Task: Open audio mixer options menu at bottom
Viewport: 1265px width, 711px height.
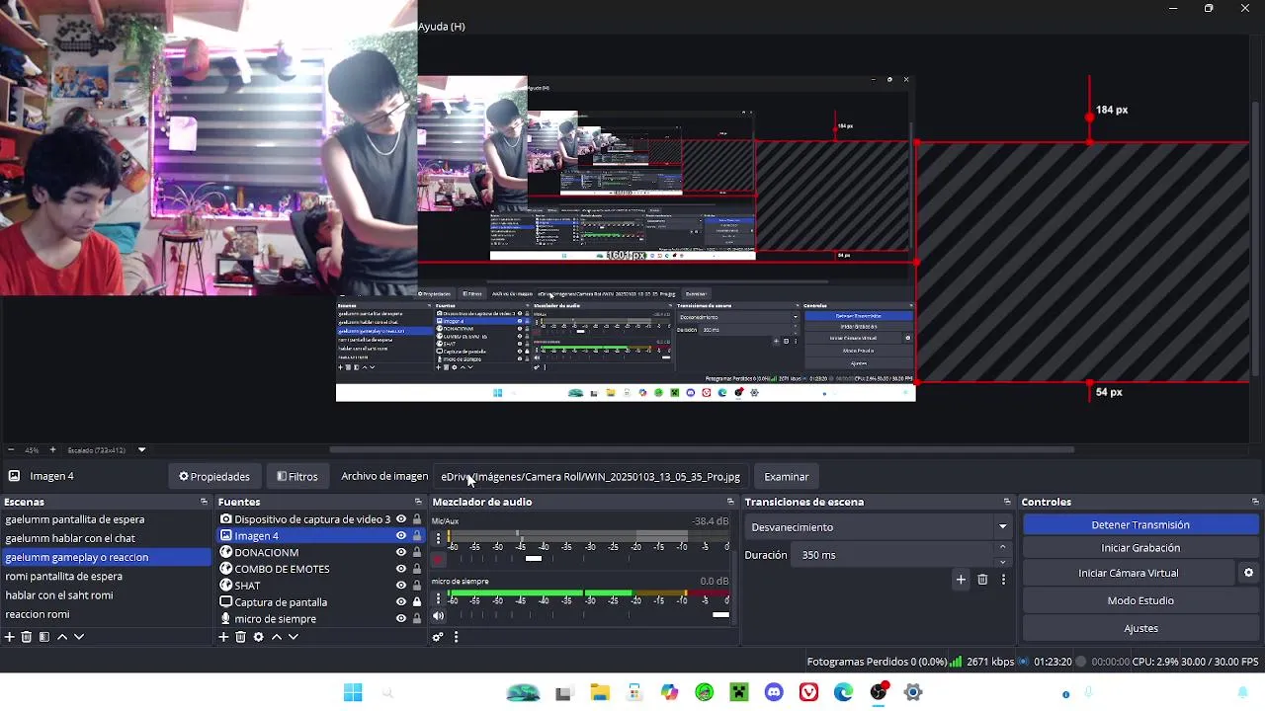Action: [x=456, y=637]
